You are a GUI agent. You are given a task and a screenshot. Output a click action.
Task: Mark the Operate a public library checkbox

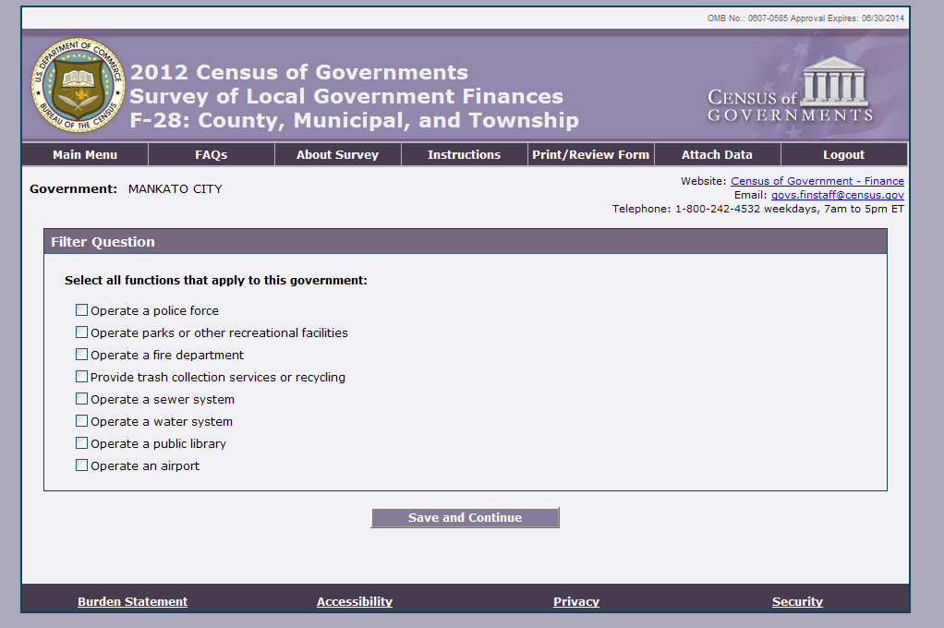pos(82,443)
